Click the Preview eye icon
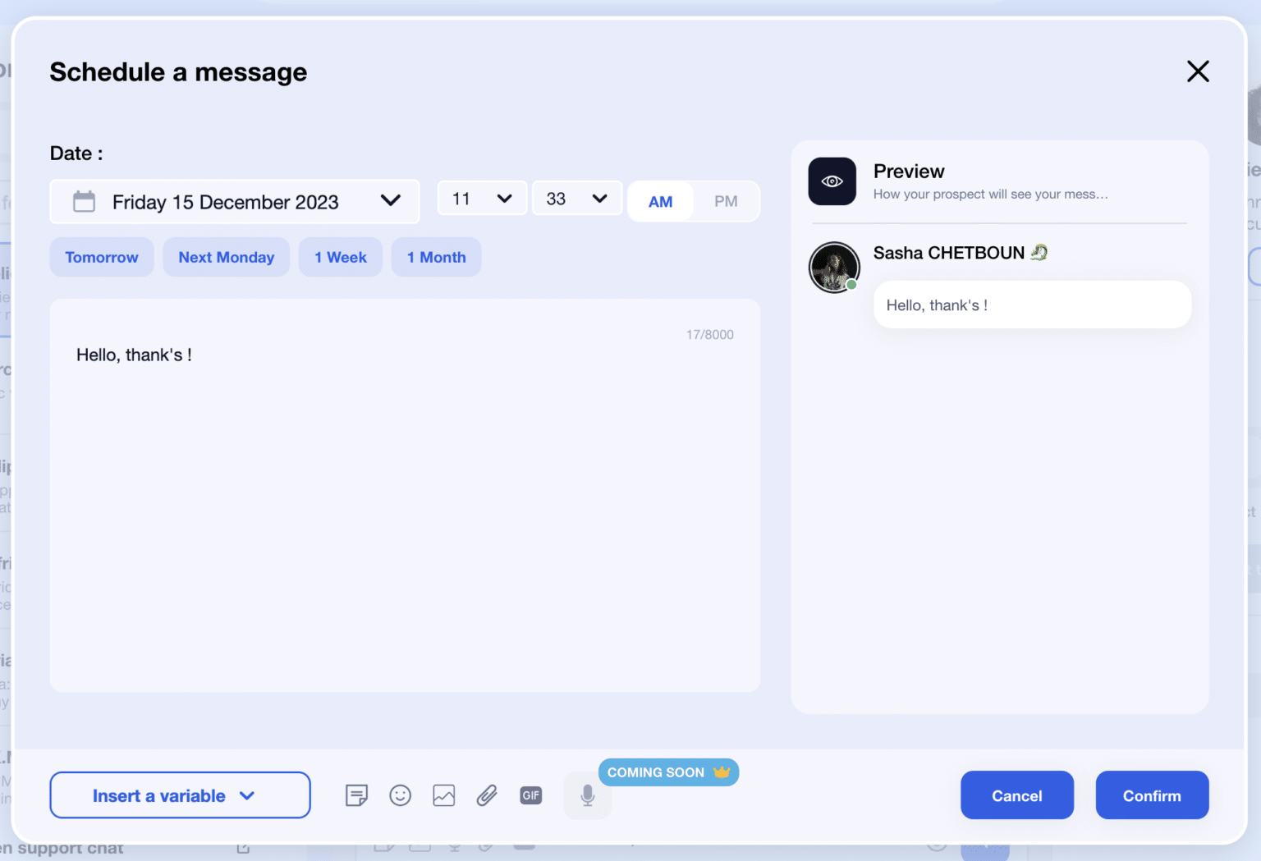 coord(832,181)
